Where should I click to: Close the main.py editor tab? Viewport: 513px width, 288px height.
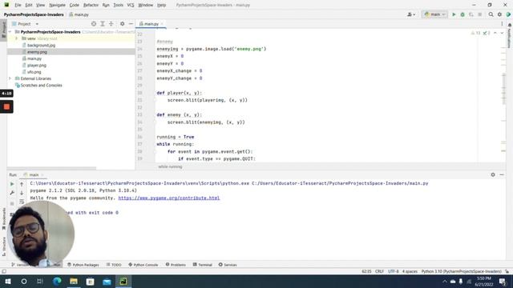pos(162,24)
